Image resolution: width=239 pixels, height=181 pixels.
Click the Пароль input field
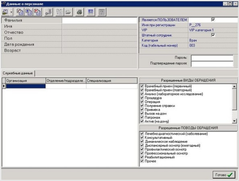[x=212, y=58]
